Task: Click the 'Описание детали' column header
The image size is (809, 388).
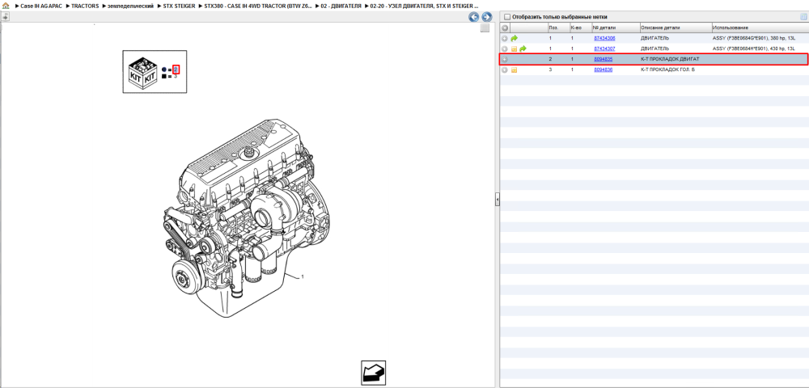Action: coord(676,27)
